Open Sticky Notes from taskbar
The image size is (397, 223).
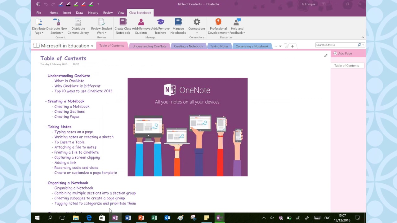click(207, 218)
